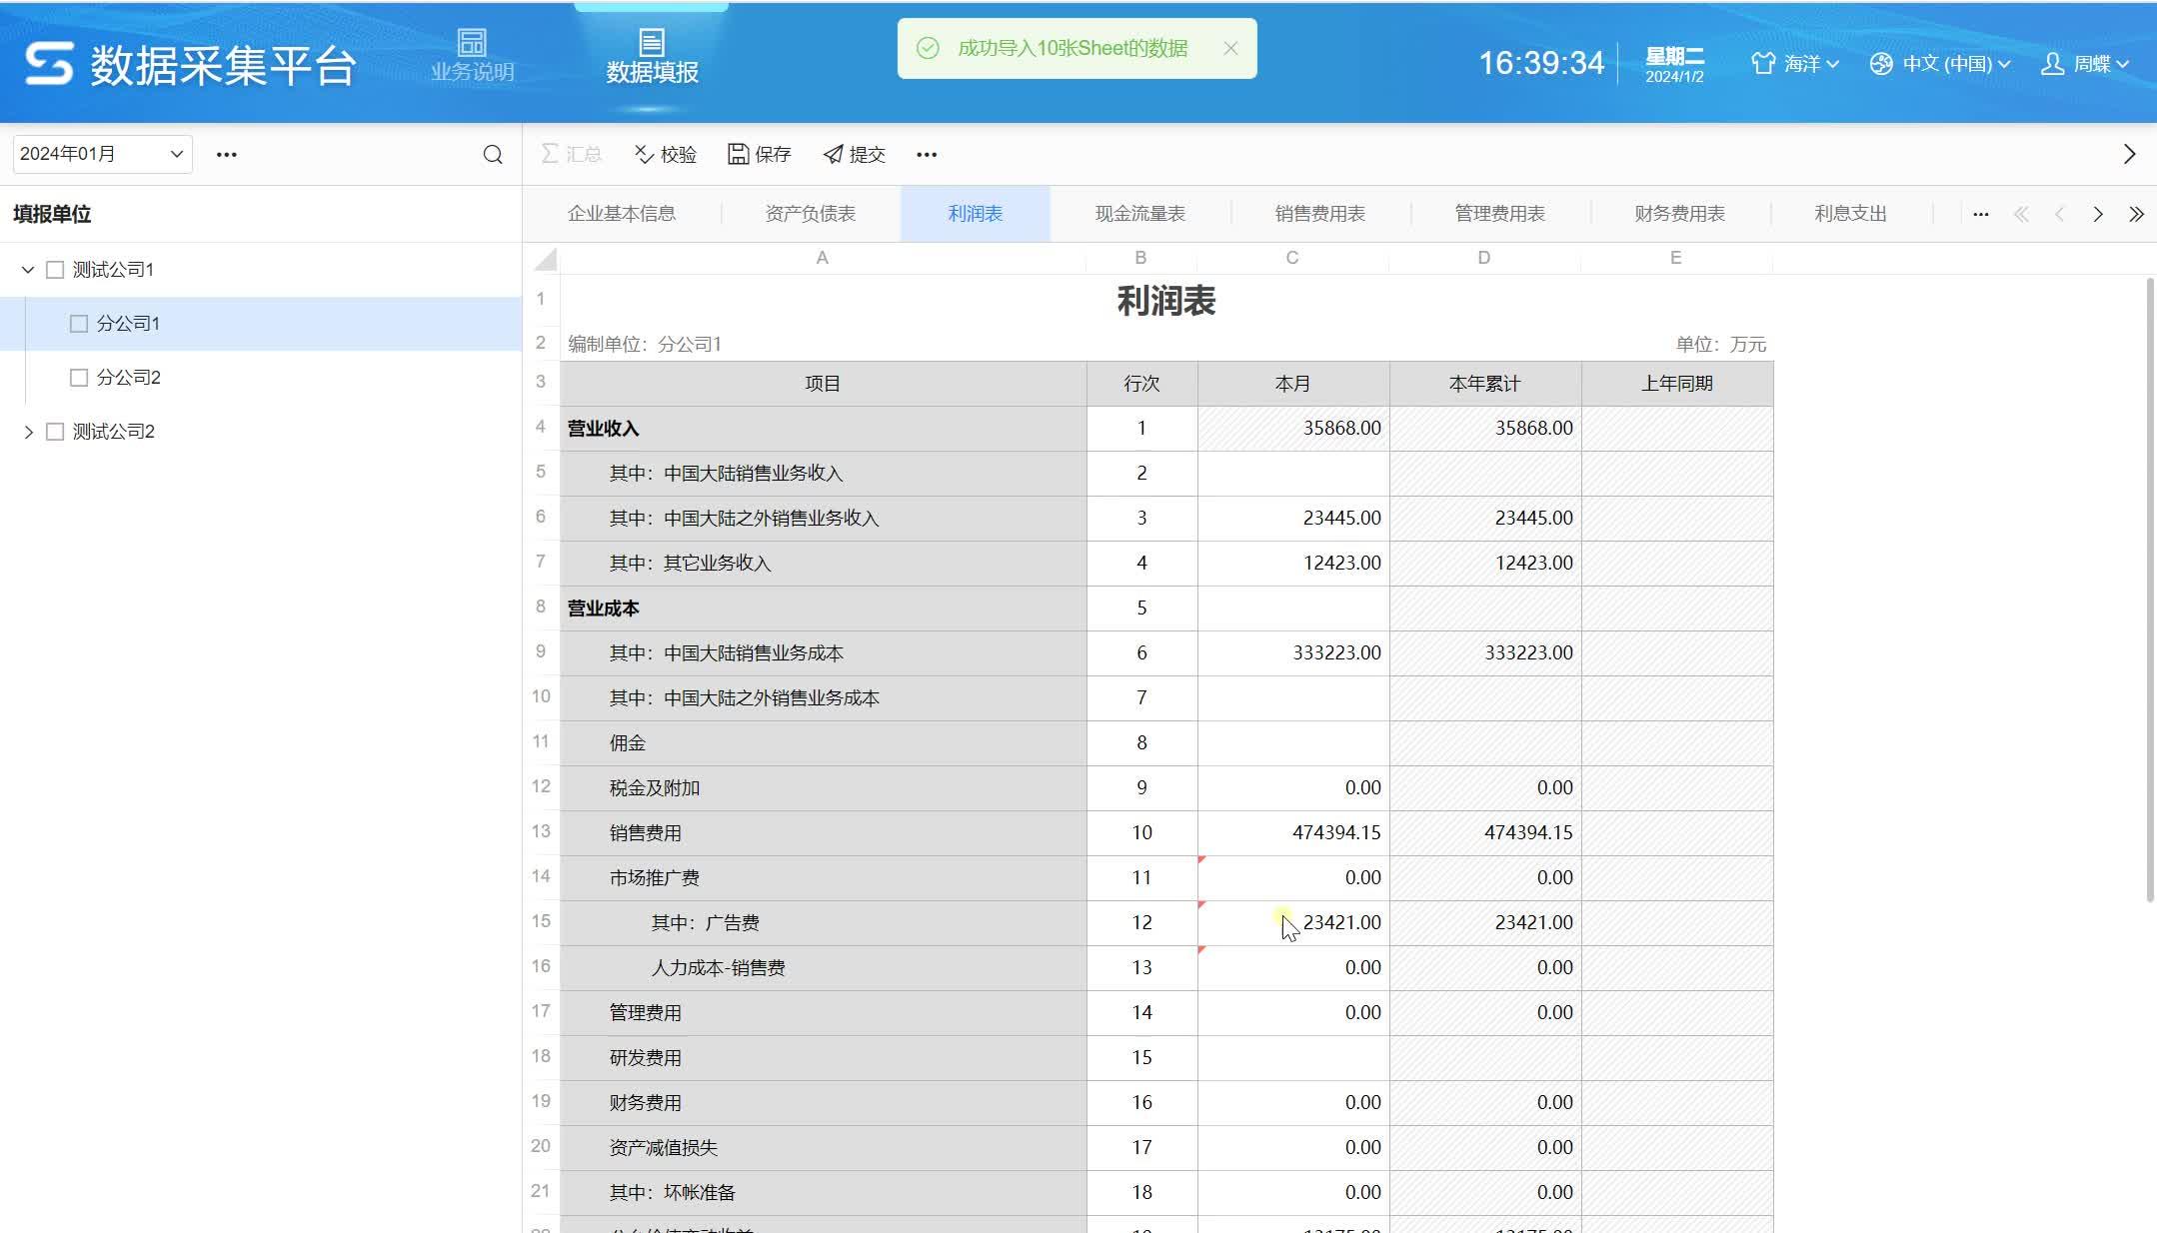Close the import success notification
Image resolution: width=2157 pixels, height=1233 pixels.
tap(1230, 48)
